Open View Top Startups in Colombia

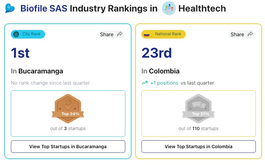click(x=198, y=147)
